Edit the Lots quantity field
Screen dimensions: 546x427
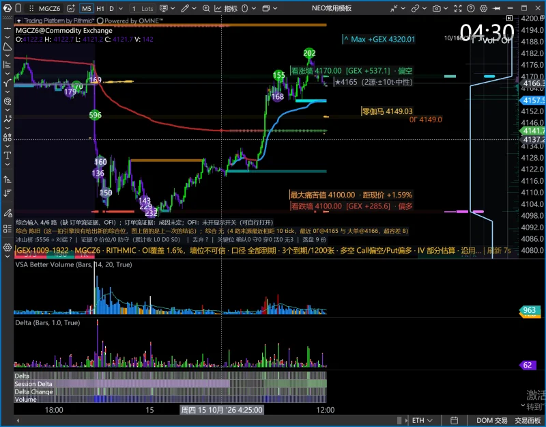click(x=143, y=8)
